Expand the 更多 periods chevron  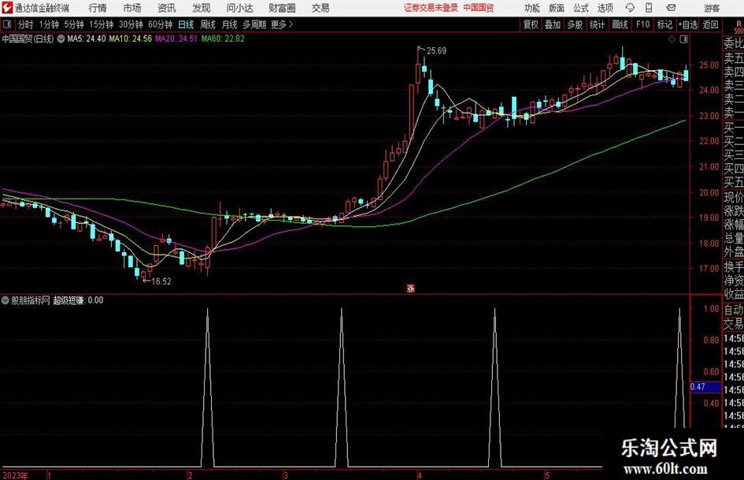coord(291,24)
